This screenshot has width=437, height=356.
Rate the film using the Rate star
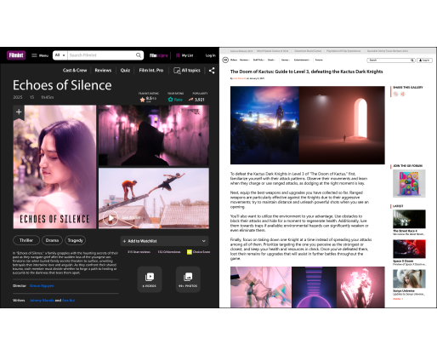coord(175,100)
